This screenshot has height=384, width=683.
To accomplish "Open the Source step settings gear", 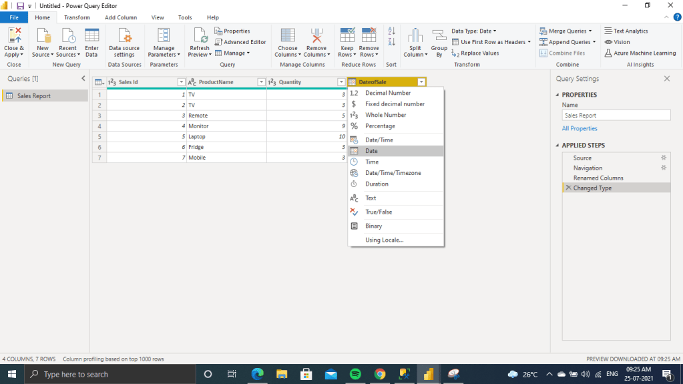I will [664, 158].
